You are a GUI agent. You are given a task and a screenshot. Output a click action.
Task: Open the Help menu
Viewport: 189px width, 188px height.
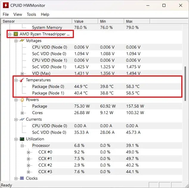pos(45,15)
